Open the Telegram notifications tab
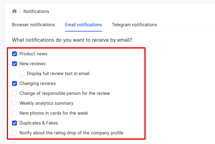Image resolution: width=215 pixels, height=144 pixels. (x=134, y=25)
